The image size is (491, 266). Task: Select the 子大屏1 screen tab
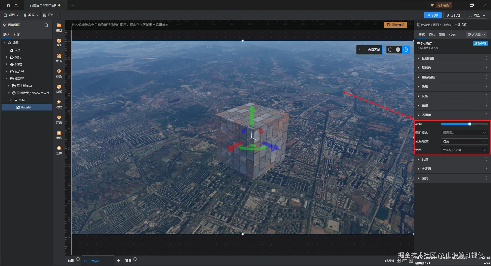pyautogui.click(x=98, y=261)
